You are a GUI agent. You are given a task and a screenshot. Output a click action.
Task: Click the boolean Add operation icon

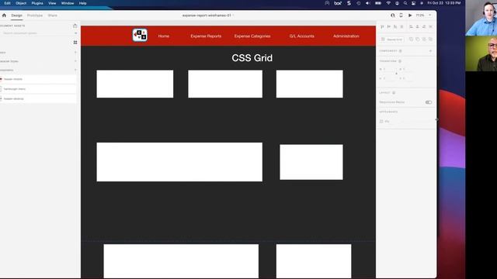pos(411,40)
